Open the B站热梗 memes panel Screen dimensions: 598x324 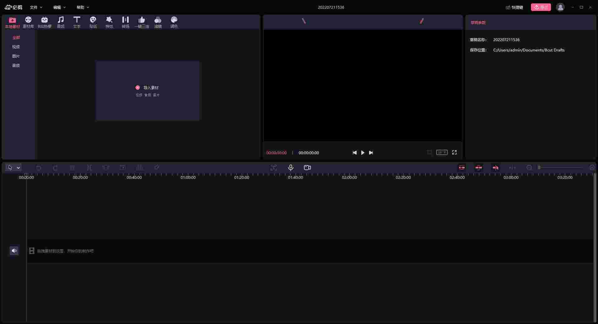pyautogui.click(x=45, y=22)
